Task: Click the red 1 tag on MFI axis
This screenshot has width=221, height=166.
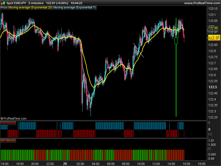Action: (209, 150)
